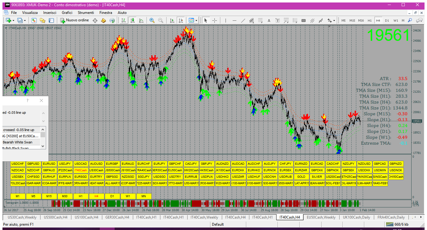Click the GOLD symbol button on chart
The height and width of the screenshot is (230, 427).
pos(301,177)
